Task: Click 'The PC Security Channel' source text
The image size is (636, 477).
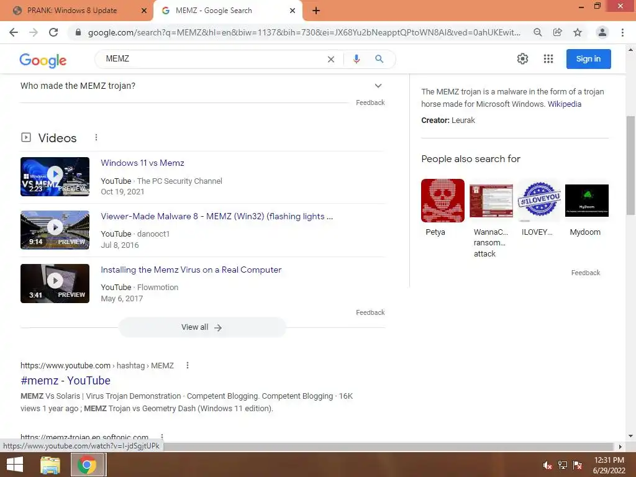Action: [179, 181]
